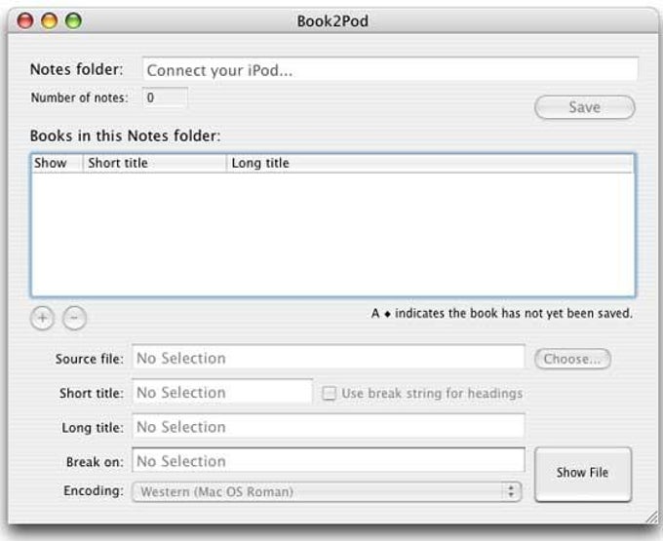Close the Book2Pod window
Screen dimensions: 663x541
point(27,20)
